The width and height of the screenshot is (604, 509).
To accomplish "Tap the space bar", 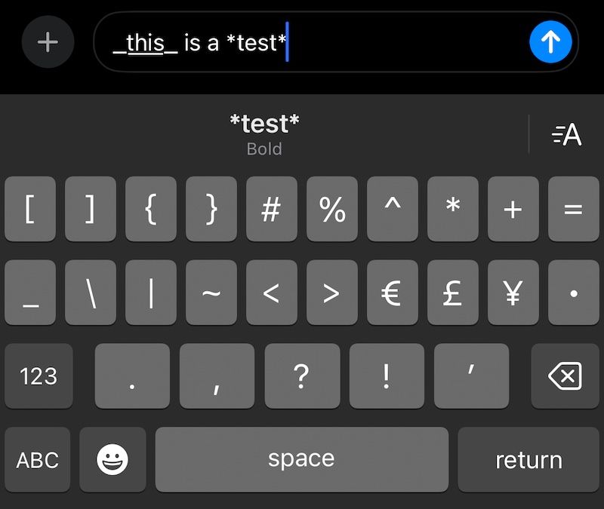I will pyautogui.click(x=301, y=459).
